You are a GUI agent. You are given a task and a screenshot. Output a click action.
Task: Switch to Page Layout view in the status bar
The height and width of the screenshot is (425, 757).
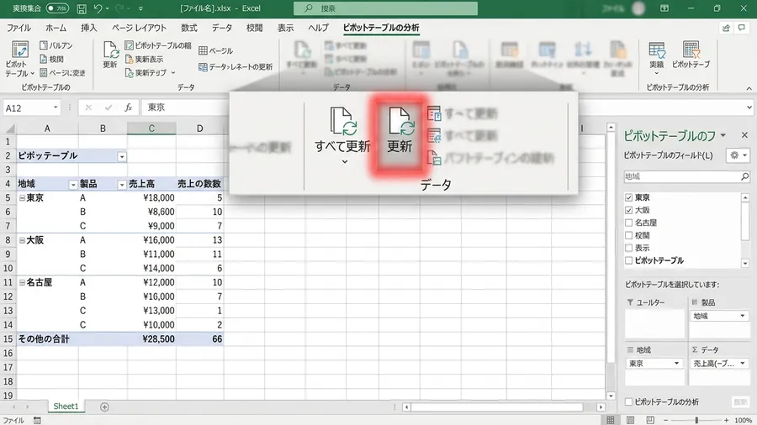pyautogui.click(x=630, y=420)
